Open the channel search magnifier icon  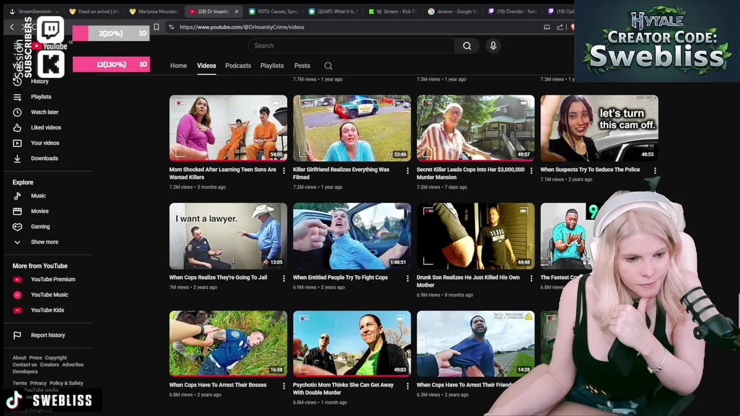click(x=328, y=66)
